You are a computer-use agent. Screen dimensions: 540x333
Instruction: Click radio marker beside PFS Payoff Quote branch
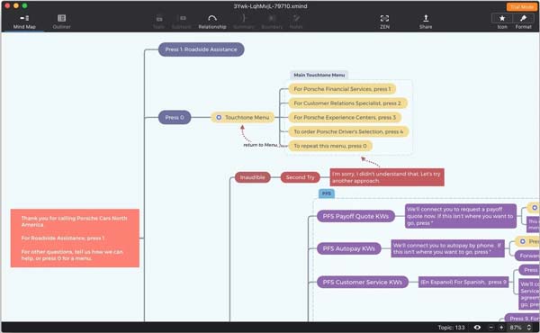coord(535,207)
